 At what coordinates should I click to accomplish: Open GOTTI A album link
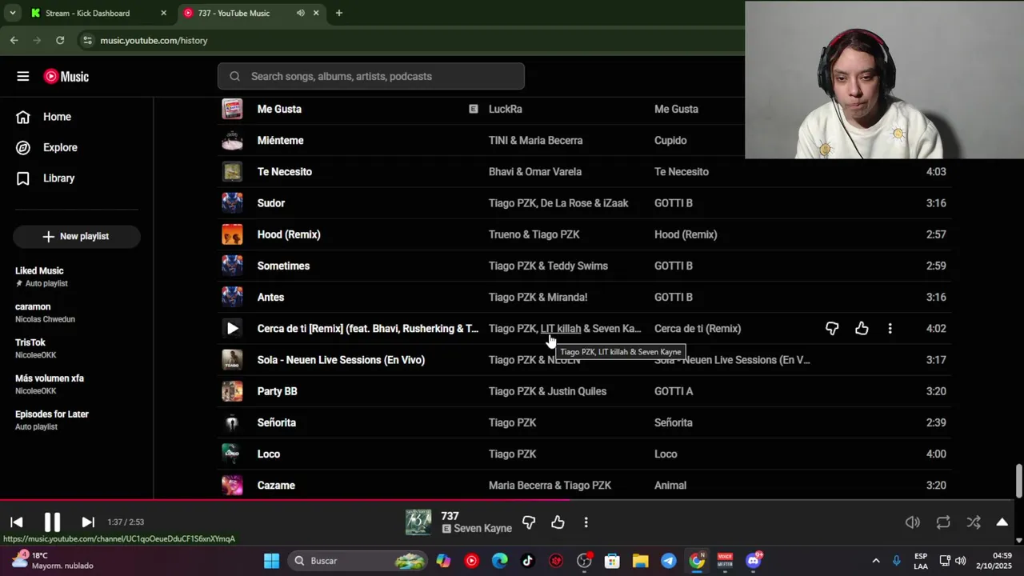pyautogui.click(x=674, y=391)
